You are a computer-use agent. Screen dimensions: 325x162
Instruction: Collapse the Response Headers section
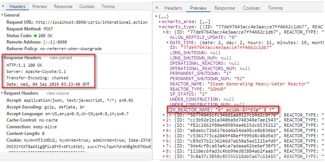(3, 58)
